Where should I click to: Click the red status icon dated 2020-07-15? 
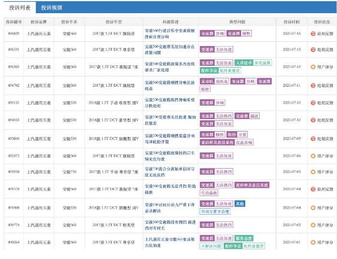coord(313,50)
